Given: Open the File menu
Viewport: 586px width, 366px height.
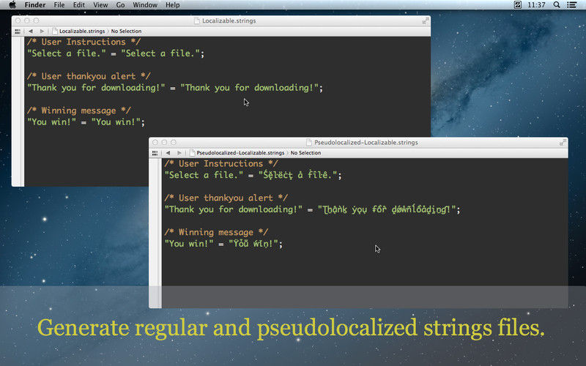Looking at the screenshot, I should click(59, 5).
